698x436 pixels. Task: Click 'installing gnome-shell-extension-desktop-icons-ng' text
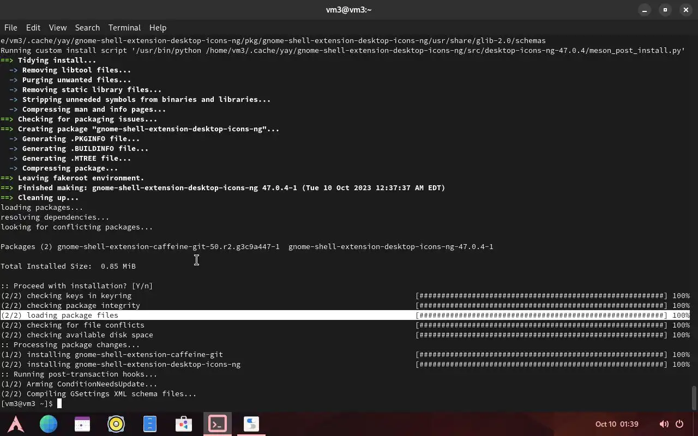coord(134,364)
